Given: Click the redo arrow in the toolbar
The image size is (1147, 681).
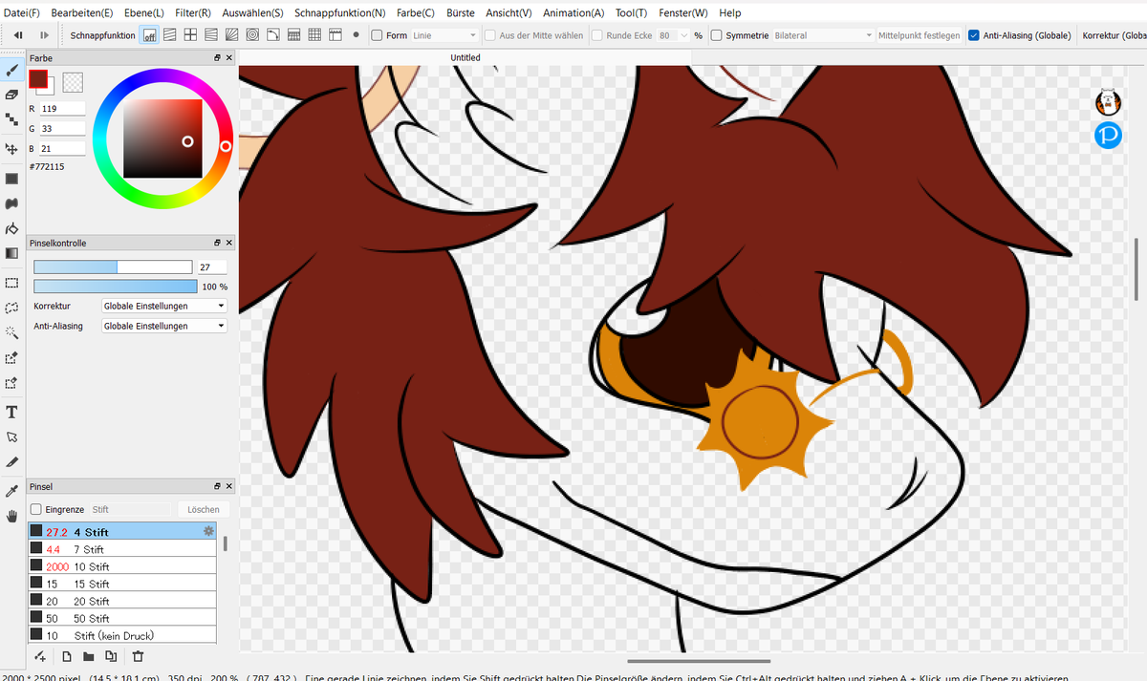Looking at the screenshot, I should pos(44,35).
